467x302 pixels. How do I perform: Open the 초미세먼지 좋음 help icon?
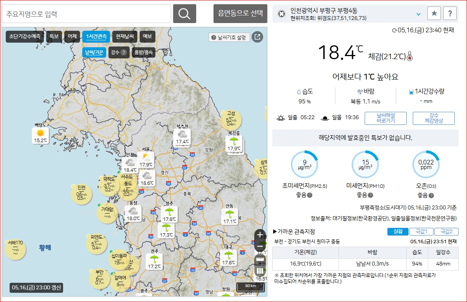pyautogui.click(x=310, y=195)
